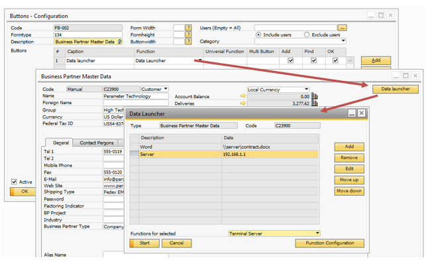Click the Data launcher button

396,89
